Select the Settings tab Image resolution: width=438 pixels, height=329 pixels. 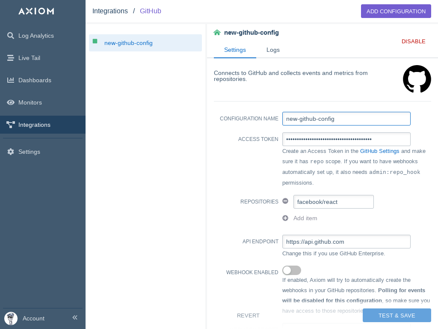(235, 50)
